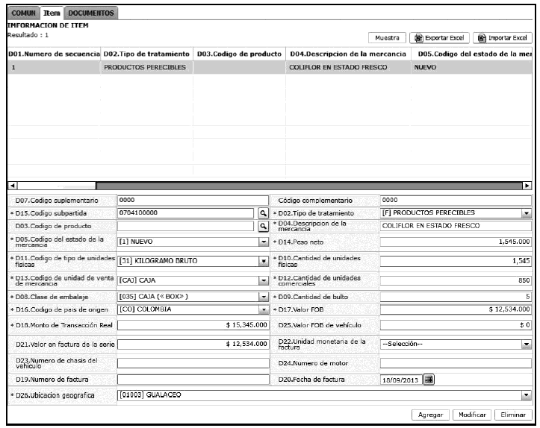Select the PRODUCTOS PERECIBLES table cell
Viewport: 540px width, 428px height.
pyautogui.click(x=146, y=67)
